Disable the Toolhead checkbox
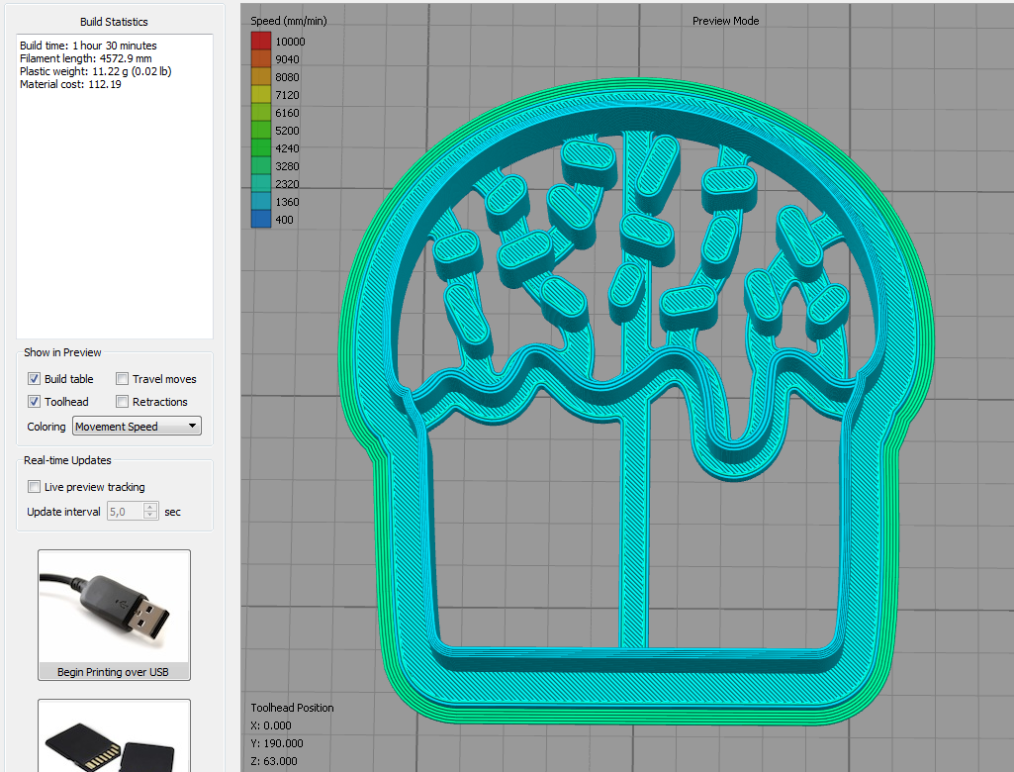This screenshot has width=1014, height=772. [35, 402]
